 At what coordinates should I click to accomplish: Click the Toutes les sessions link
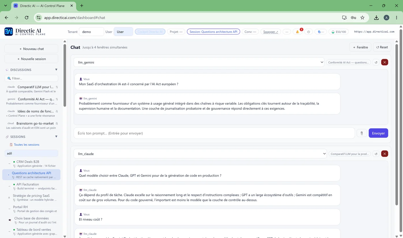(x=27, y=145)
